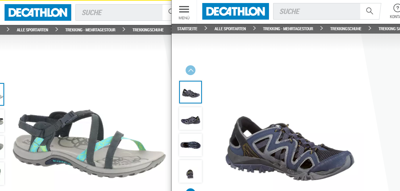Select the shoe top-view thumbnail

[191, 145]
